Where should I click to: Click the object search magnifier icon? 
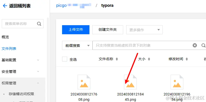(x=203, y=45)
